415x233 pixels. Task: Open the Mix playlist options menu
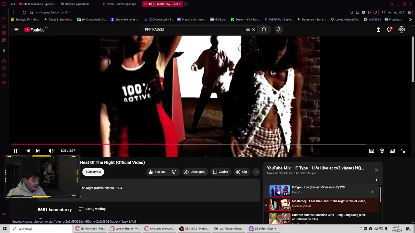click(376, 179)
